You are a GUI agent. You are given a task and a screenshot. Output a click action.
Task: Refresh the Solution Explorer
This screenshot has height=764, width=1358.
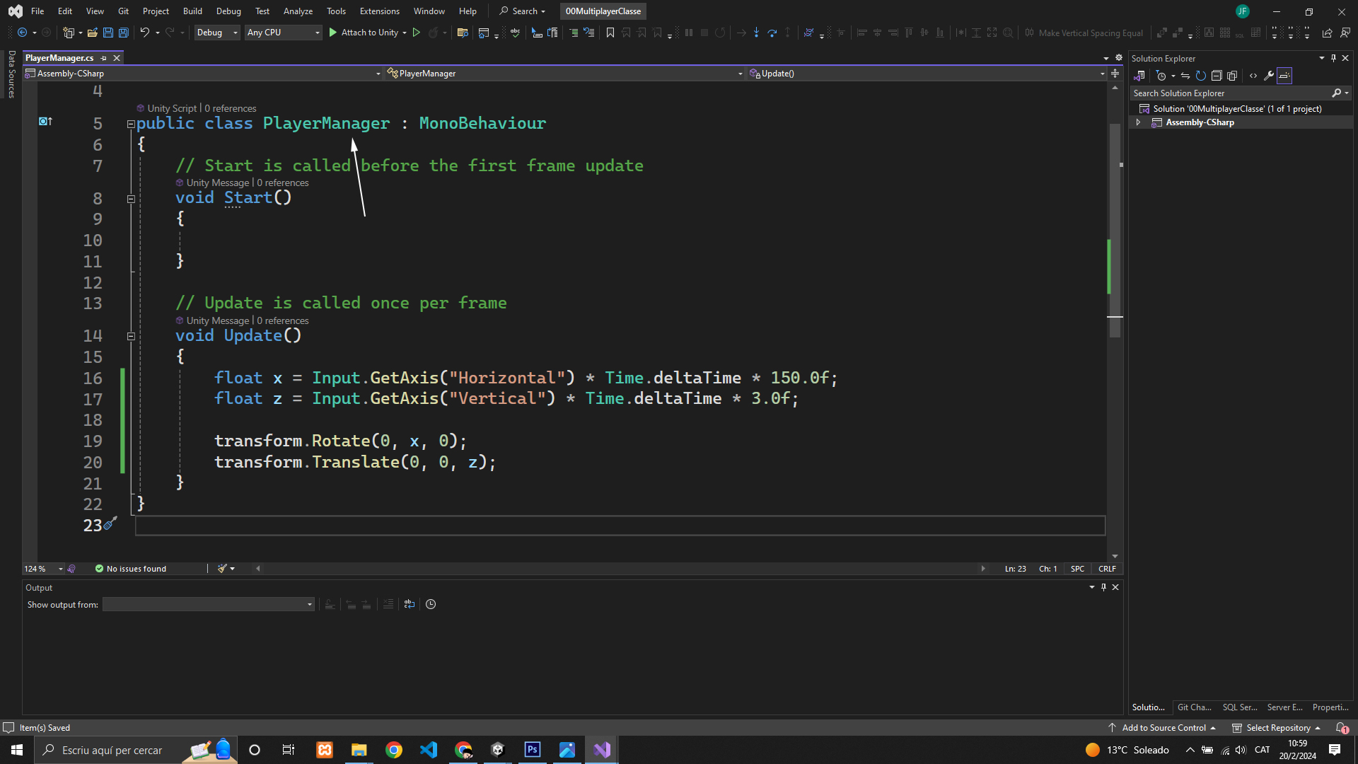[x=1201, y=76]
